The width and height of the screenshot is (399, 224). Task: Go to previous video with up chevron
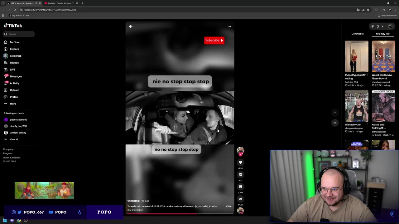tap(335, 113)
